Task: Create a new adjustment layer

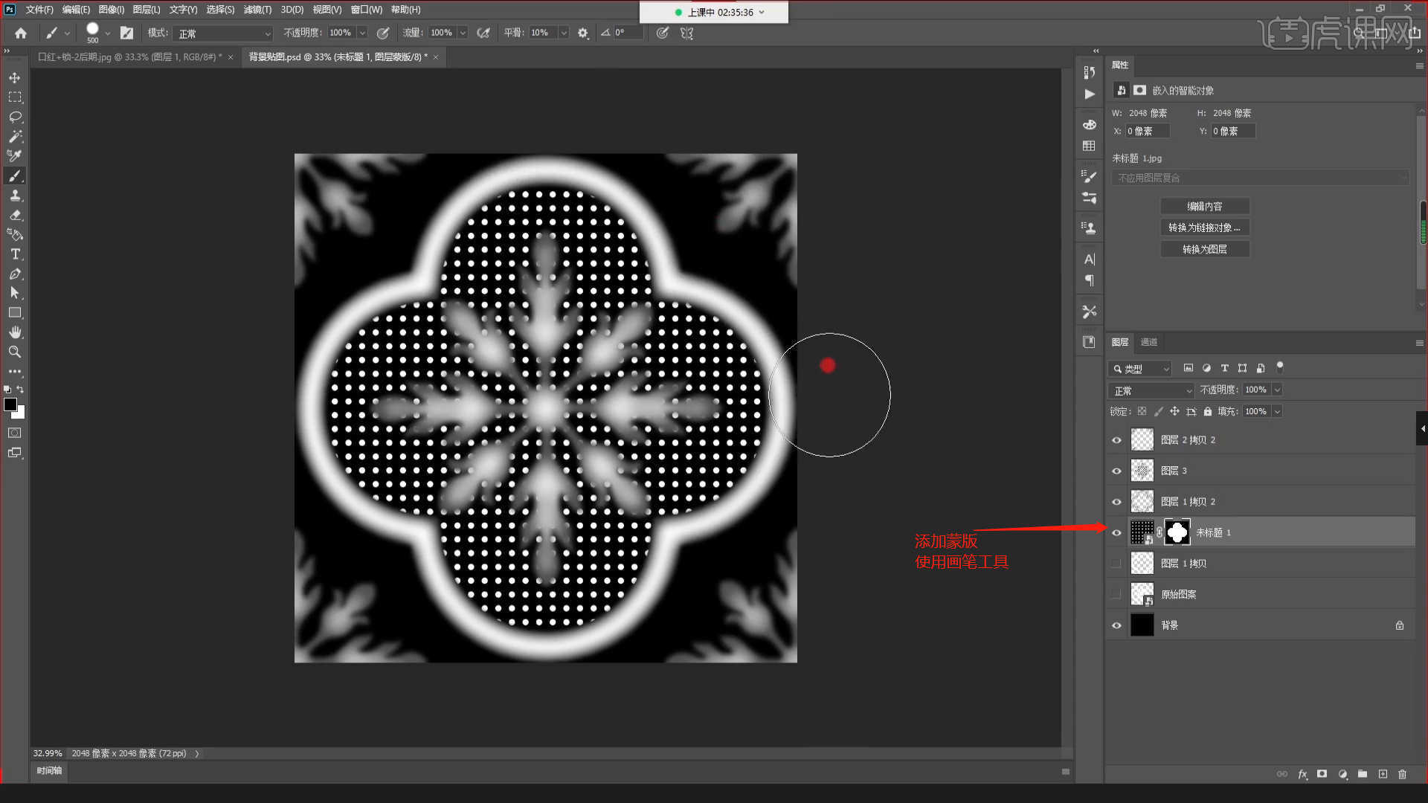Action: coord(1342,774)
